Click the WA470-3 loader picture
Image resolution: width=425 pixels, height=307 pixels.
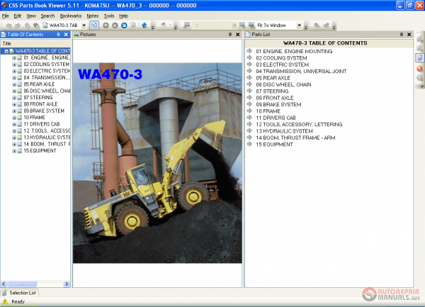point(157,163)
